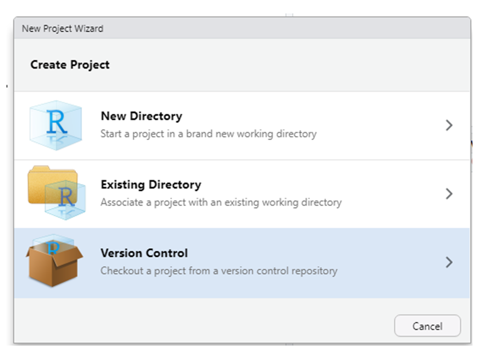Click the Version Control cardboard box icon
Image resolution: width=479 pixels, height=359 pixels.
click(x=54, y=261)
